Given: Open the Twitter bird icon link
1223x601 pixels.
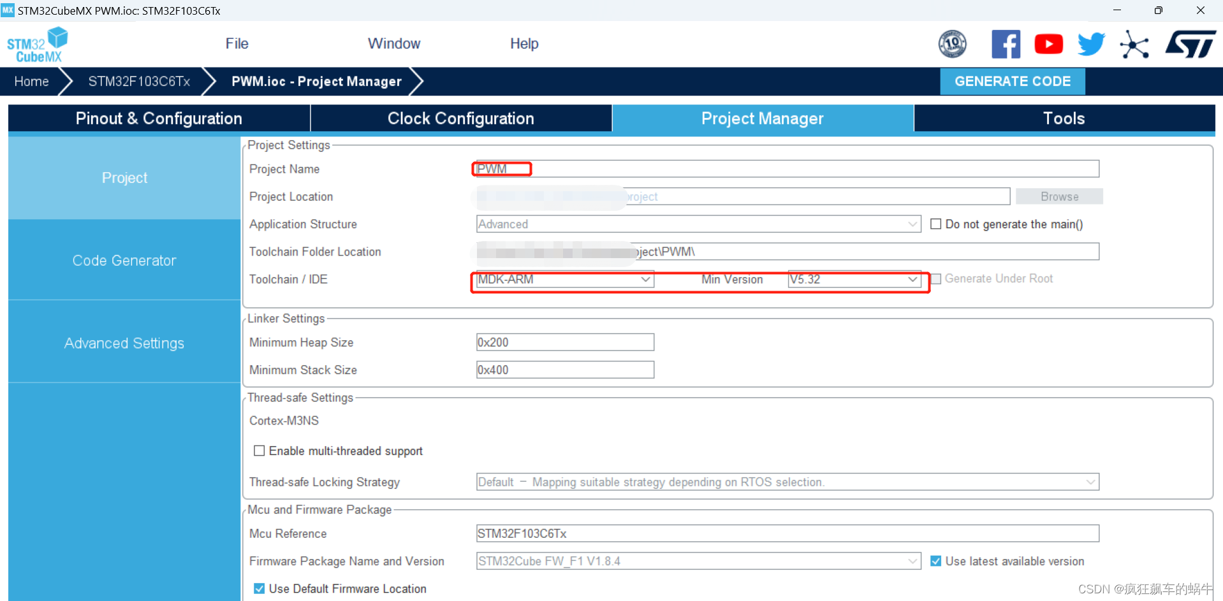Looking at the screenshot, I should 1091,44.
